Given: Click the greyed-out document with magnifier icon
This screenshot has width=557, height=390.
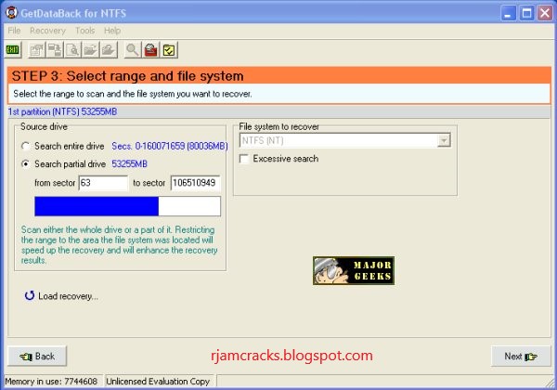Looking at the screenshot, I should tap(72, 50).
